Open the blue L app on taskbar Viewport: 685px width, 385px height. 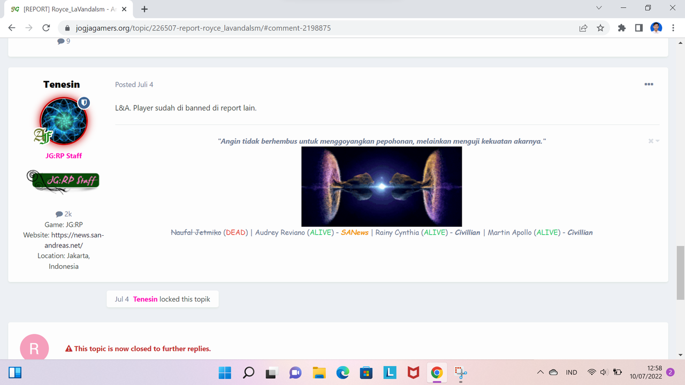(390, 372)
